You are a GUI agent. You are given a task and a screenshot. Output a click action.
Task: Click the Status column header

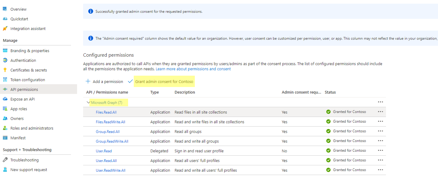click(330, 92)
